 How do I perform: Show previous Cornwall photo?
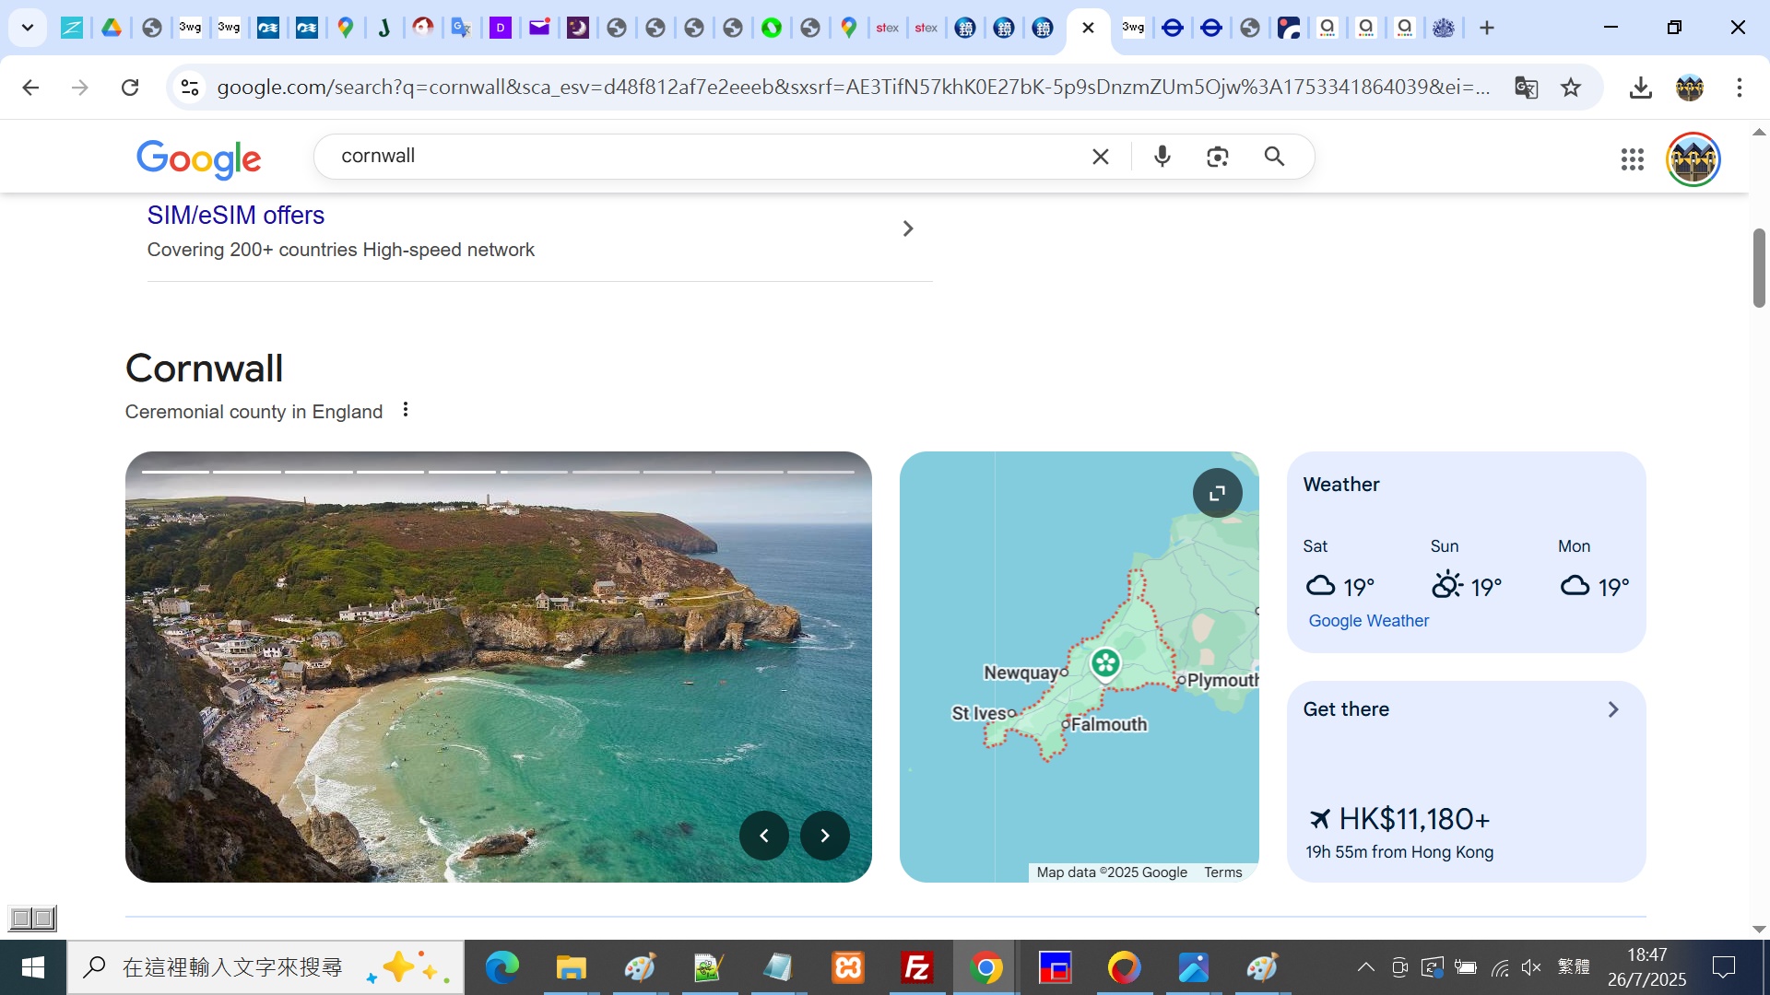click(763, 836)
